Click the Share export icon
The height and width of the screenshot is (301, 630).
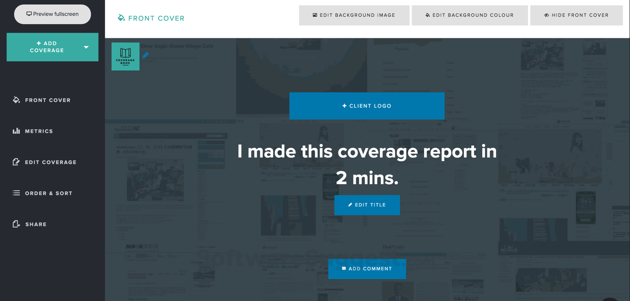(16, 224)
